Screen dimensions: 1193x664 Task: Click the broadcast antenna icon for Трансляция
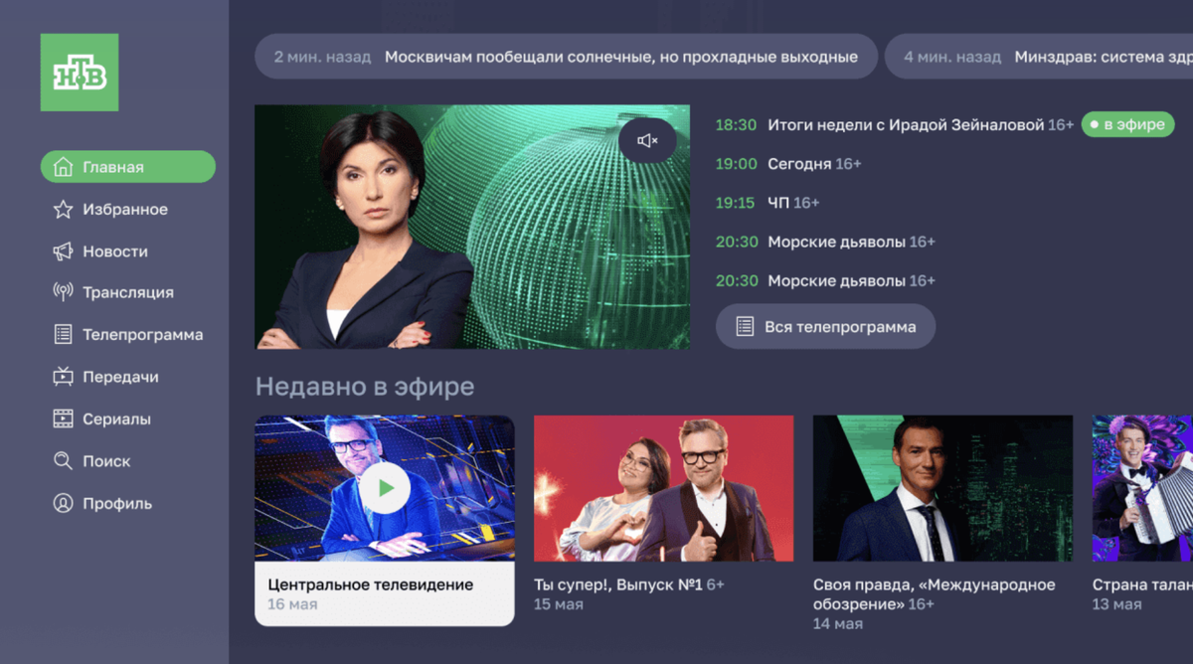pos(63,292)
